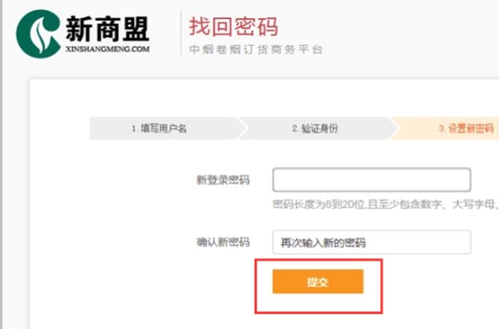
Task: Go back to step 1 填写用户名
Action: pyautogui.click(x=159, y=128)
